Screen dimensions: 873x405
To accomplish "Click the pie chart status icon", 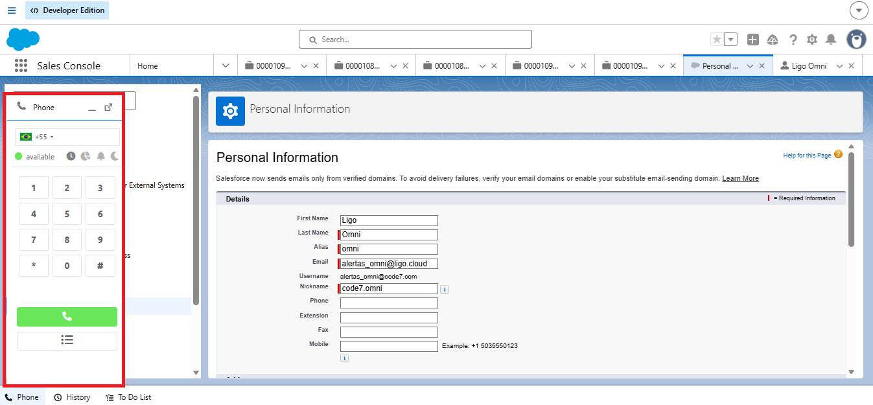I will [86, 156].
